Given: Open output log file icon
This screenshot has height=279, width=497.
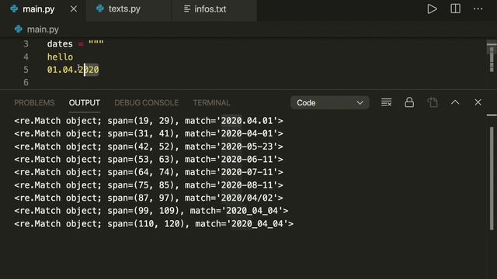Looking at the screenshot, I should click(433, 102).
